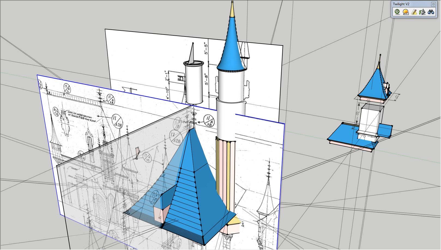Viewport: 441px width, 250px height.
Task: Click the 4'-10" blueprint dimension
Action: 168,93
